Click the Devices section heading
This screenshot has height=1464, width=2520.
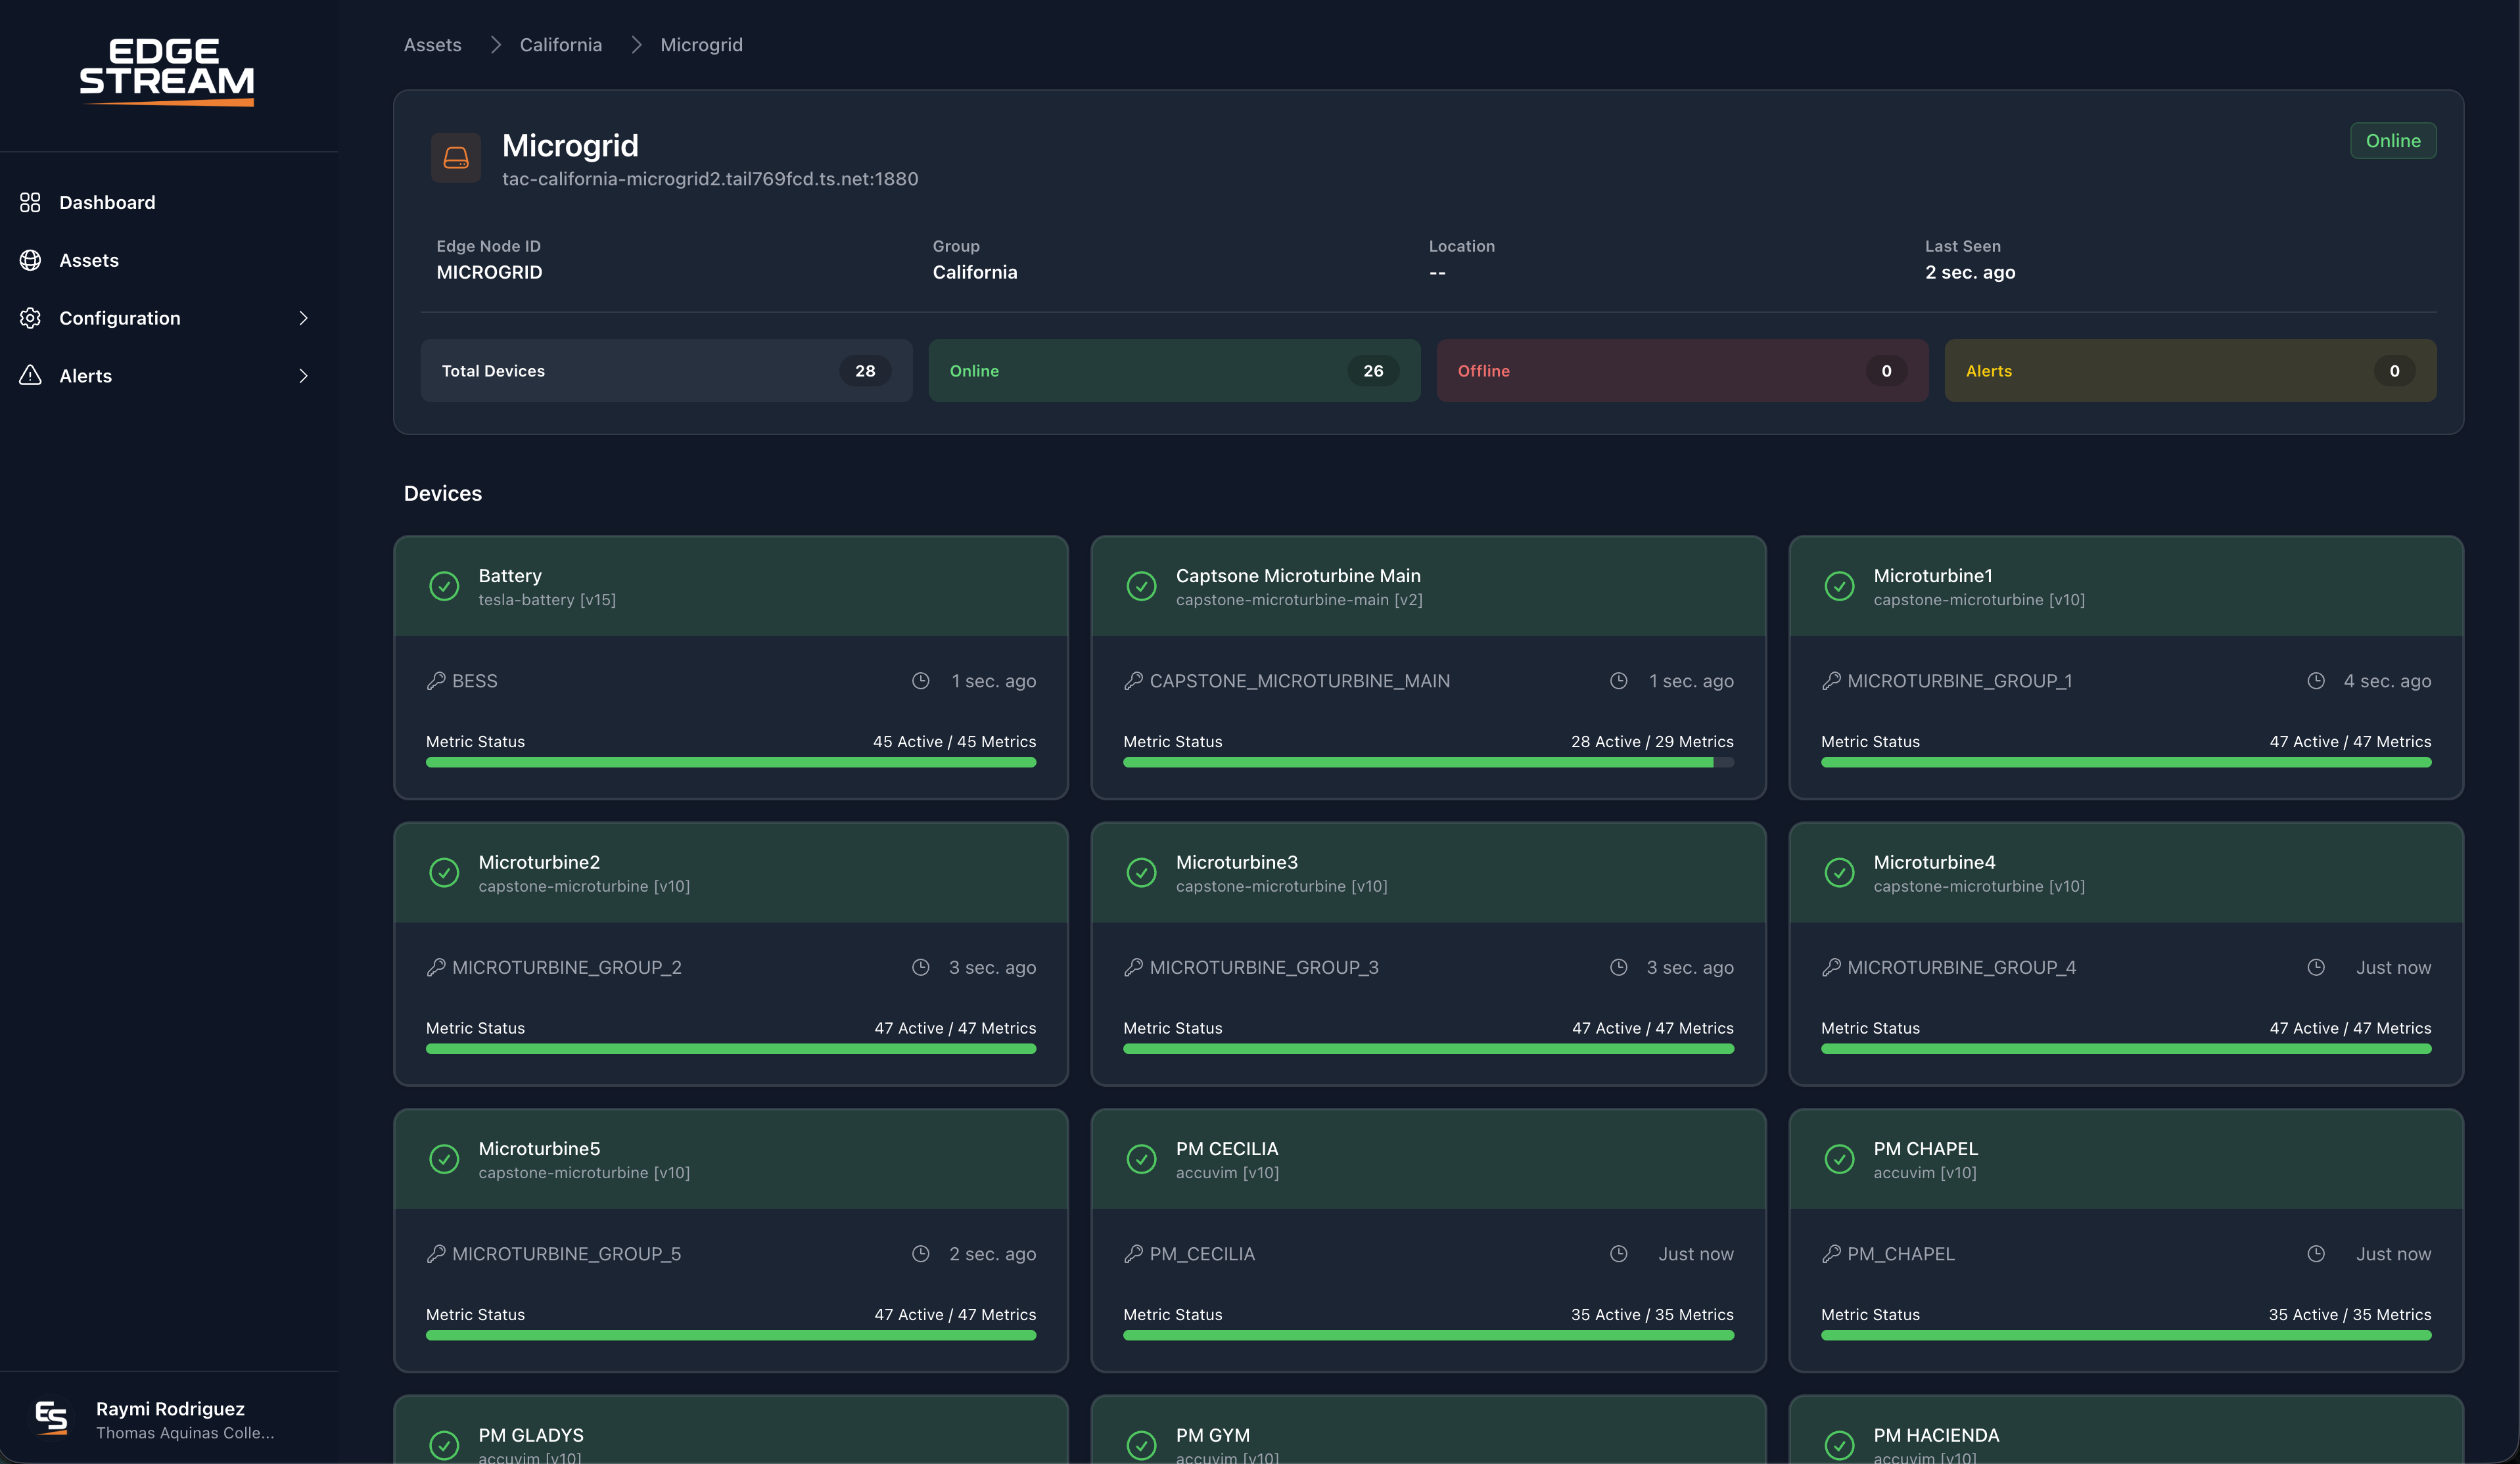(443, 493)
